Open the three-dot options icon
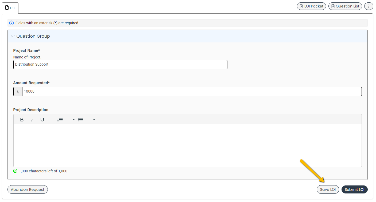The height and width of the screenshot is (202, 376). tap(369, 6)
